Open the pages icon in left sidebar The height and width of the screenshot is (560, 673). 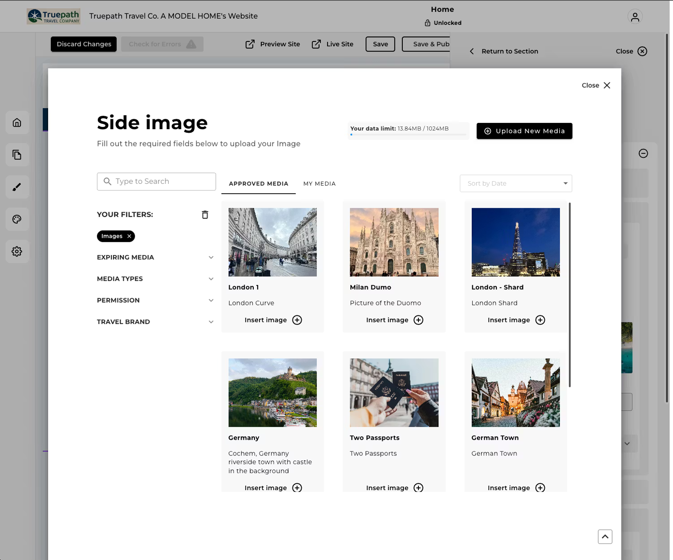17,155
